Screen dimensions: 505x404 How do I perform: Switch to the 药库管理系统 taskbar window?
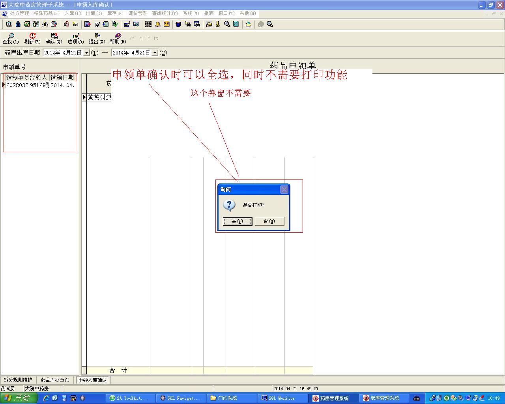click(x=384, y=398)
